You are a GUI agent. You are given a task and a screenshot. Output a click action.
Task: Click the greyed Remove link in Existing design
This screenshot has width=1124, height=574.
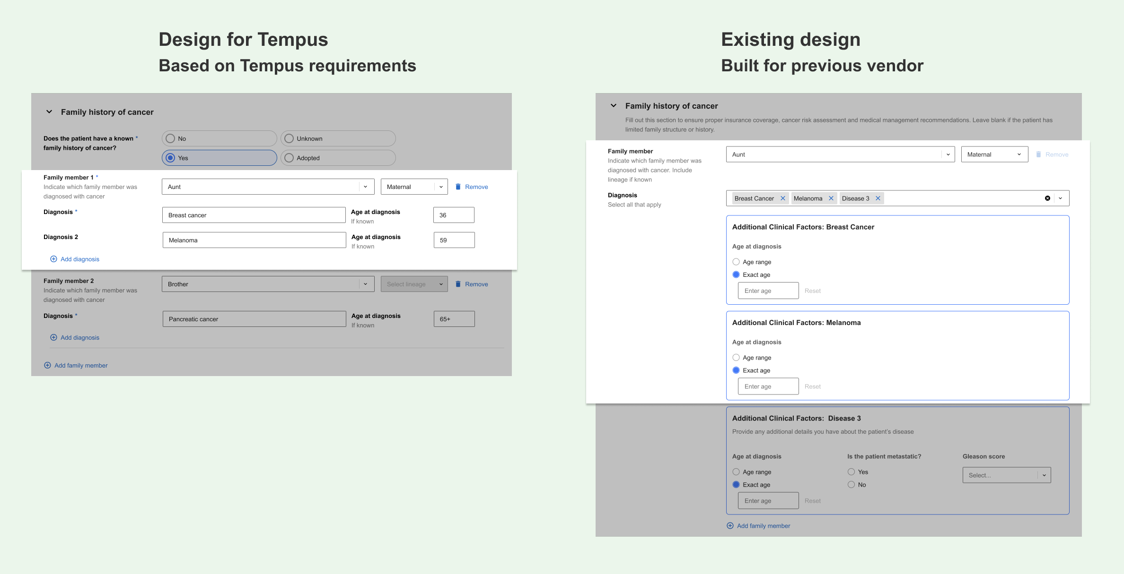[x=1057, y=155]
